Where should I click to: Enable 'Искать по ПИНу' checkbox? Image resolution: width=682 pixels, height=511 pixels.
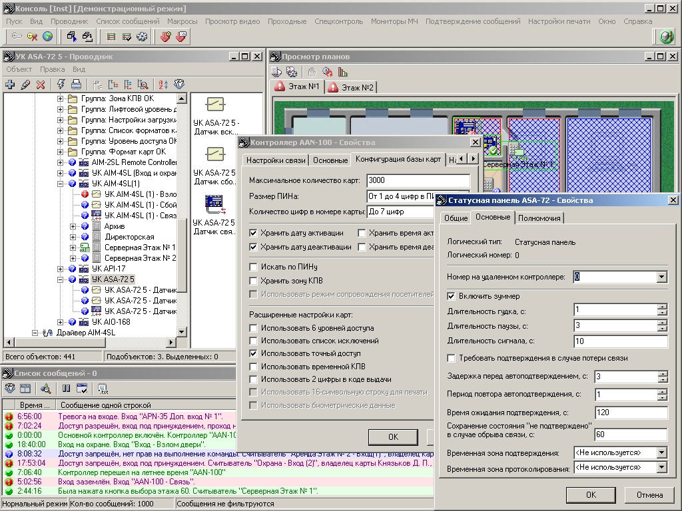coord(253,267)
